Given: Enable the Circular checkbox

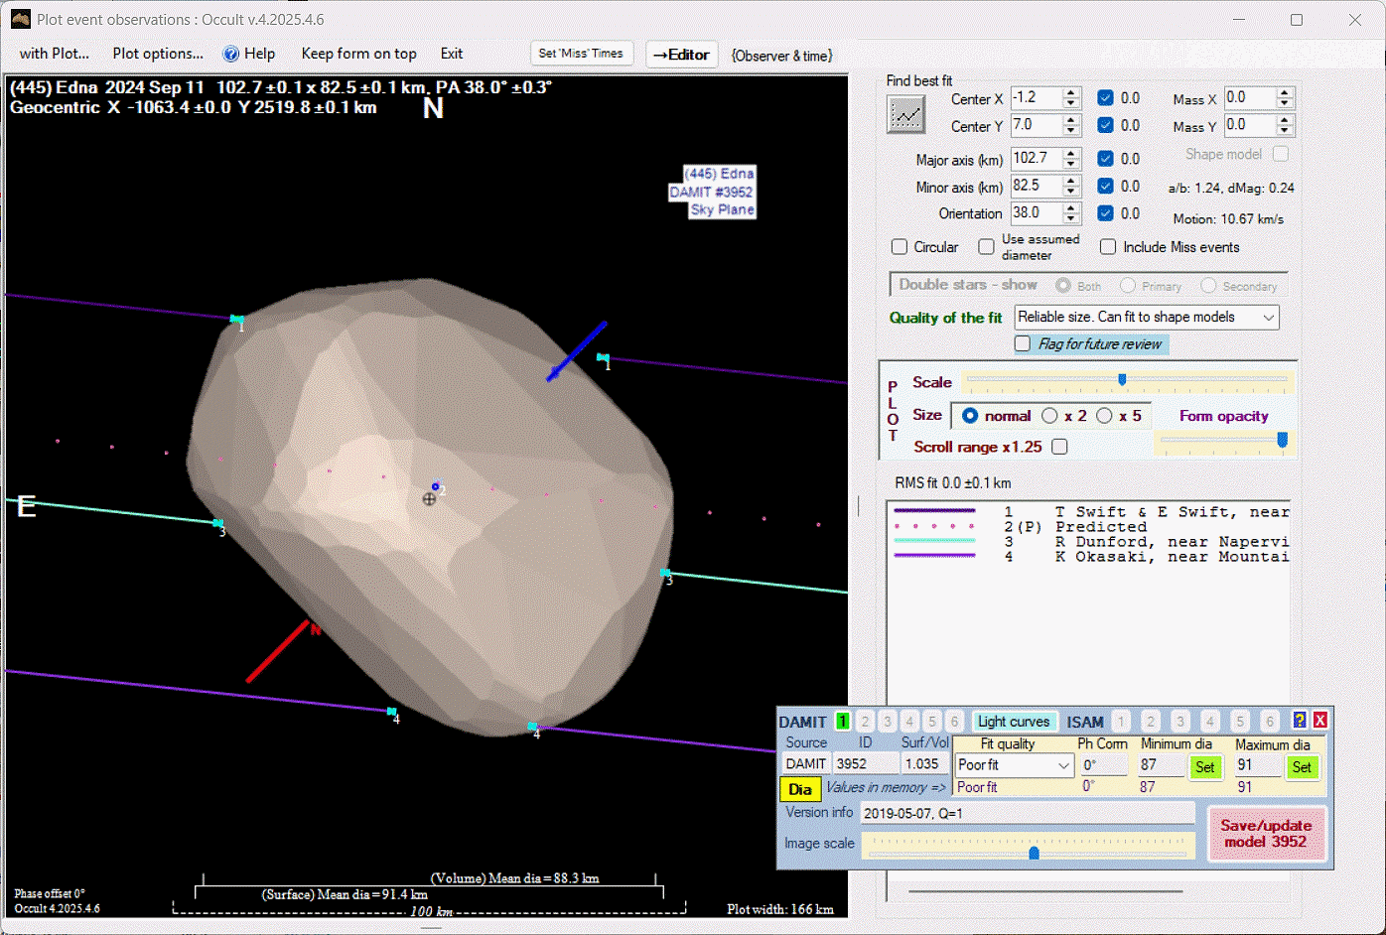Looking at the screenshot, I should (900, 247).
